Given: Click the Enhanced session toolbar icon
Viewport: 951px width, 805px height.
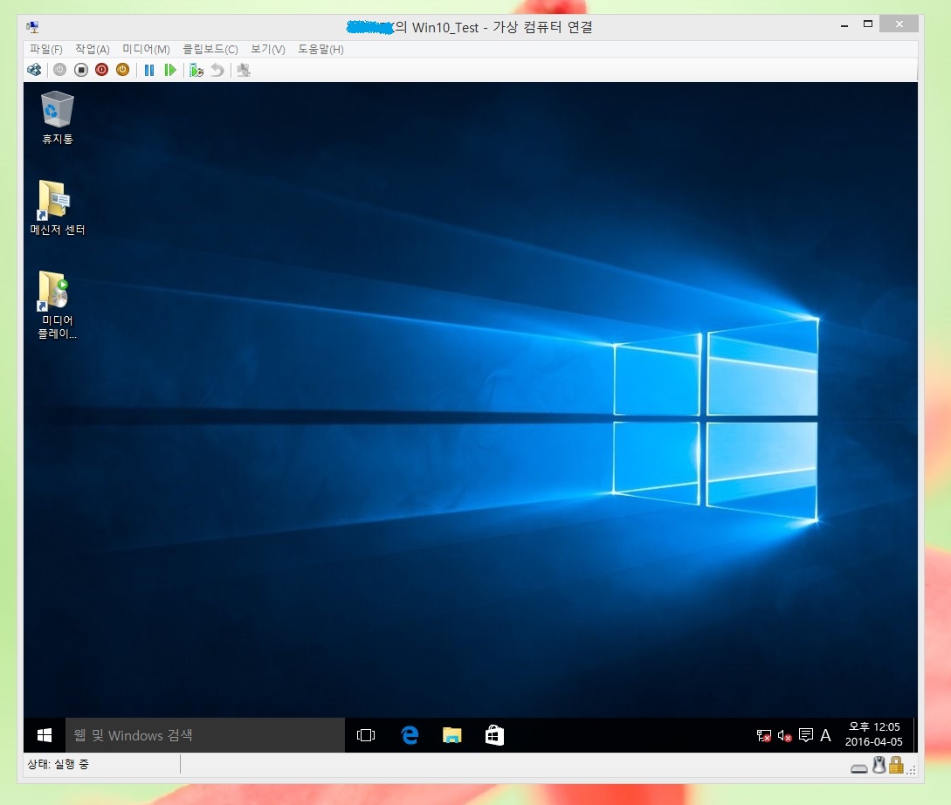Looking at the screenshot, I should 244,71.
